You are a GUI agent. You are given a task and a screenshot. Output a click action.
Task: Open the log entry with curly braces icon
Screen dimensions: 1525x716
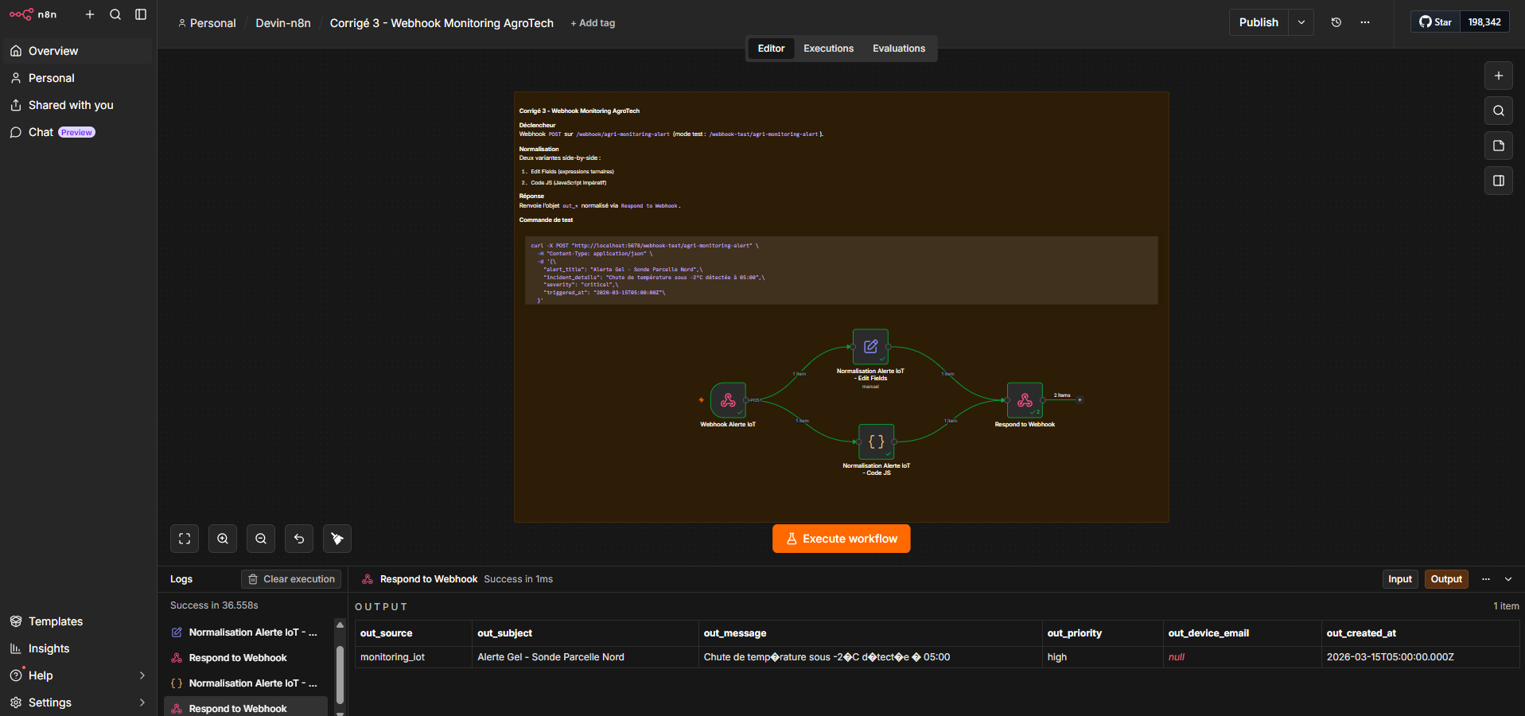[246, 683]
